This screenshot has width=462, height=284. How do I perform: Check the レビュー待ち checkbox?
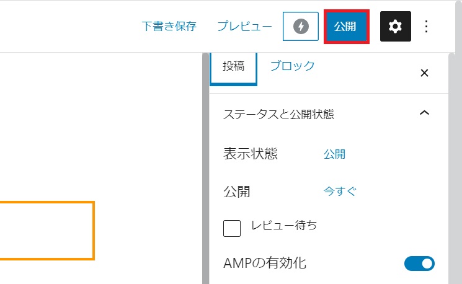pos(231,228)
